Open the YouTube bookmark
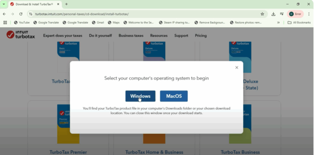The height and width of the screenshot is (155, 314). click(x=22, y=22)
